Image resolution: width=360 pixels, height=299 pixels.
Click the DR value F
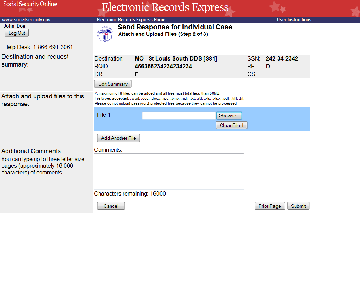137,74
